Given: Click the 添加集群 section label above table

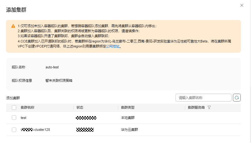Looking at the screenshot, I should point(13,98).
